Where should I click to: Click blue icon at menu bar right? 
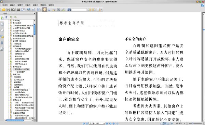(203, 5)
